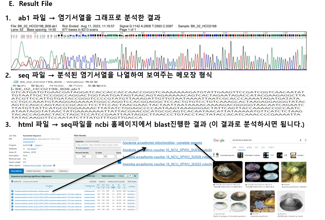Toggle the select all checkbox
Image resolution: width=325 pixels, height=220 pixels.
coord(13,181)
